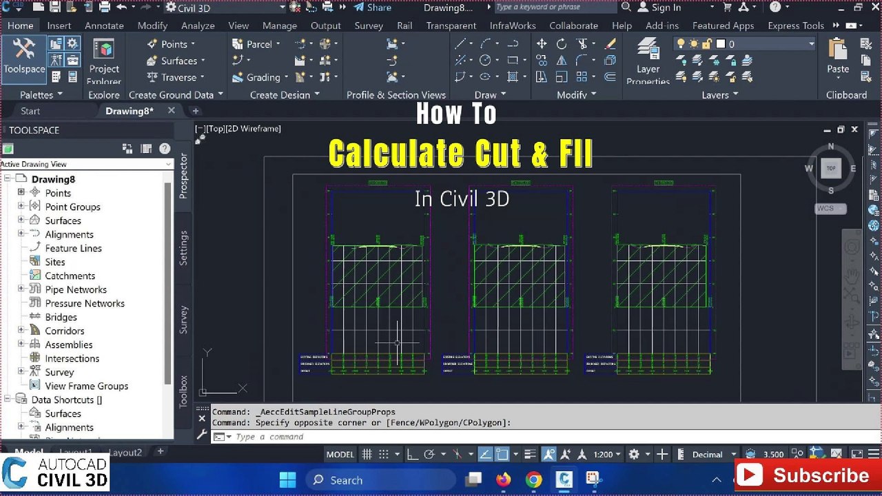
Task: Open the Analyze ribbon tab
Action: click(x=198, y=25)
